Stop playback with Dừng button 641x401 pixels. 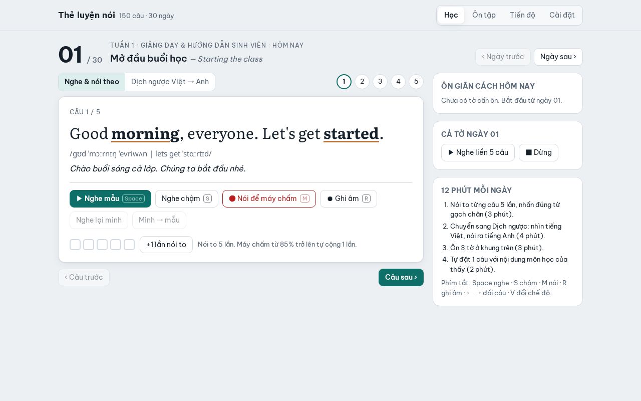(x=538, y=152)
